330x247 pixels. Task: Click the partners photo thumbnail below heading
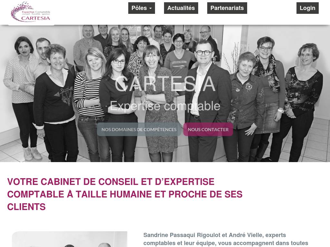click(70, 239)
